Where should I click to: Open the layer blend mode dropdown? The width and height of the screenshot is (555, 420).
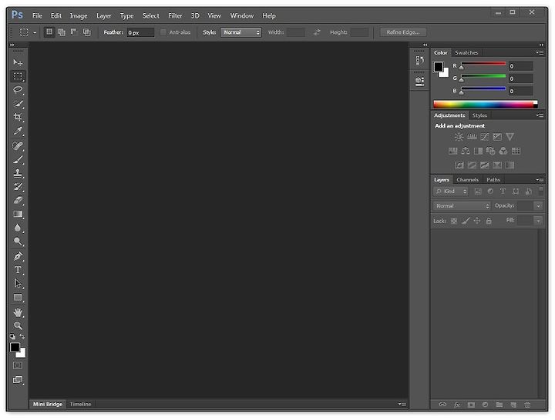[x=462, y=205]
